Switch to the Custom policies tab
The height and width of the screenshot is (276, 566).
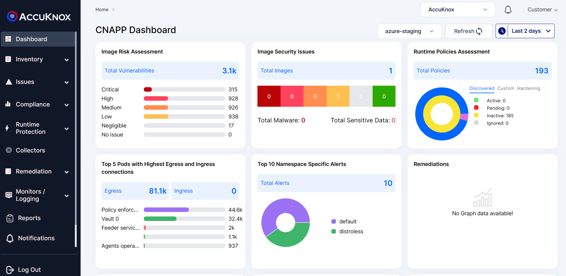tap(506, 88)
